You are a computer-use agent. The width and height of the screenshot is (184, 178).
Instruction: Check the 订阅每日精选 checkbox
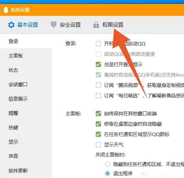click(x=98, y=96)
